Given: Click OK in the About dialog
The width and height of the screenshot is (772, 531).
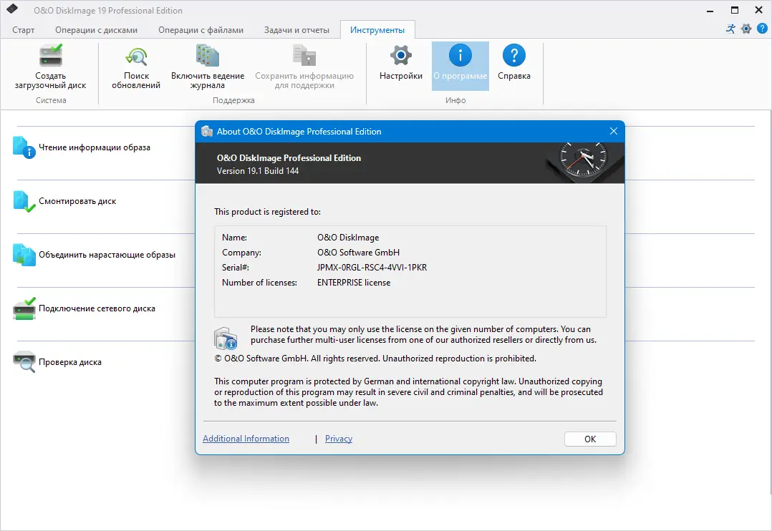Looking at the screenshot, I should click(590, 439).
